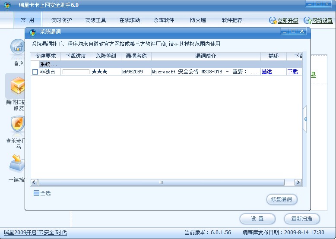This screenshot has height=239, width=336.
Task: Click the scrollbar left arrow
Action: coord(34,182)
